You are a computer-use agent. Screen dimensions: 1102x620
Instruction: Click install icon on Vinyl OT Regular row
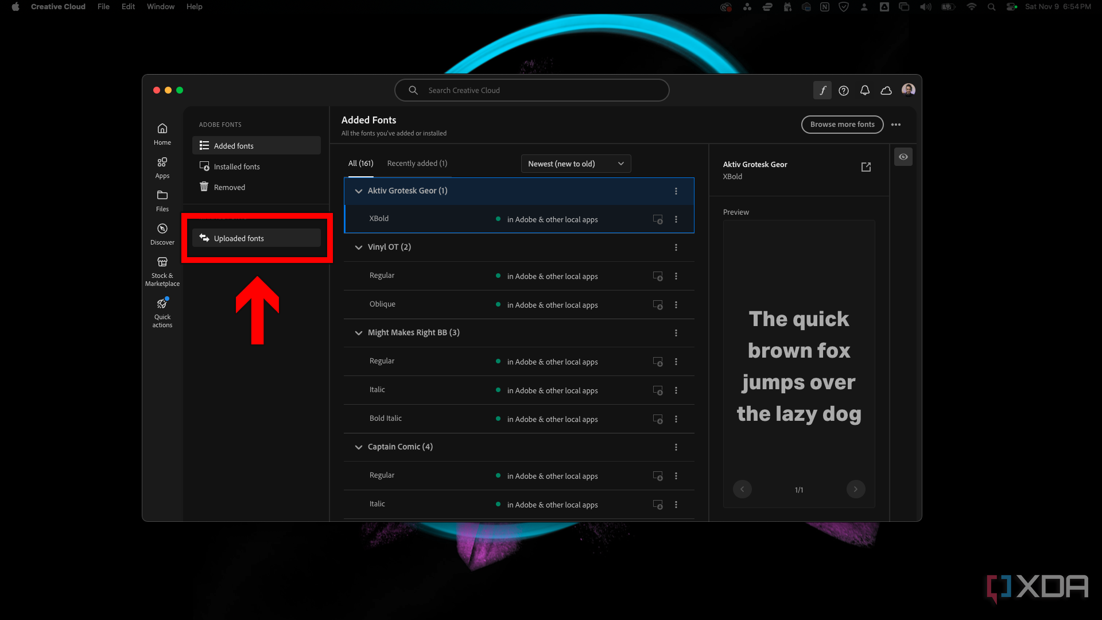[658, 276]
